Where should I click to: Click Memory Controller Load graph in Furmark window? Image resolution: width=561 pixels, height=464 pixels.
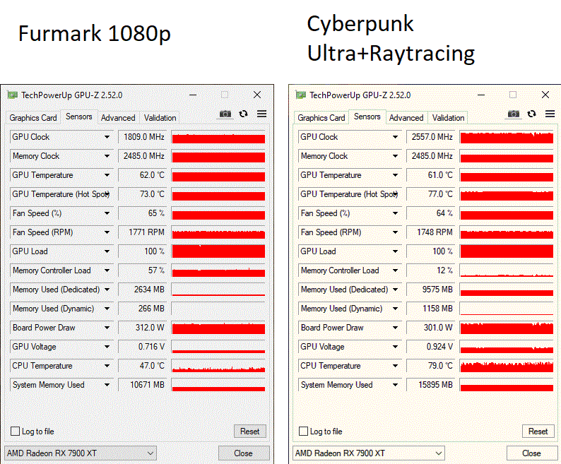click(218, 270)
